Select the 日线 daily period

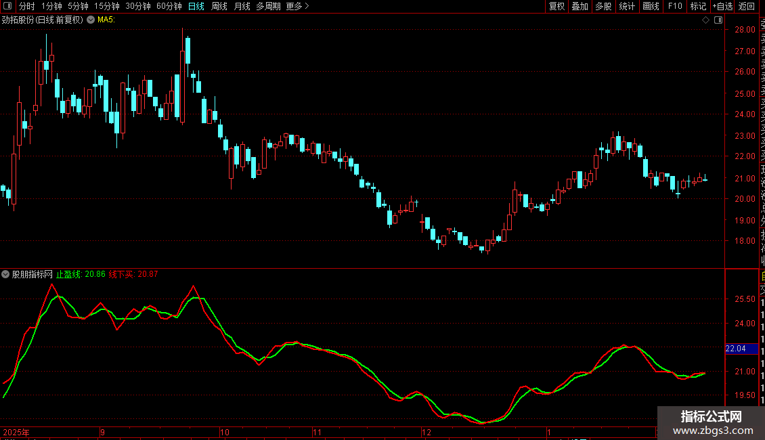tap(196, 6)
